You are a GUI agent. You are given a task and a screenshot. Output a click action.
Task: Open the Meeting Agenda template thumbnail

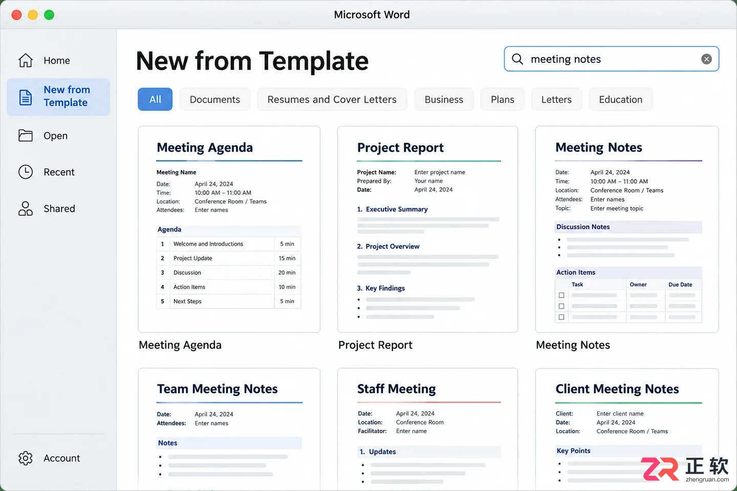click(x=229, y=229)
